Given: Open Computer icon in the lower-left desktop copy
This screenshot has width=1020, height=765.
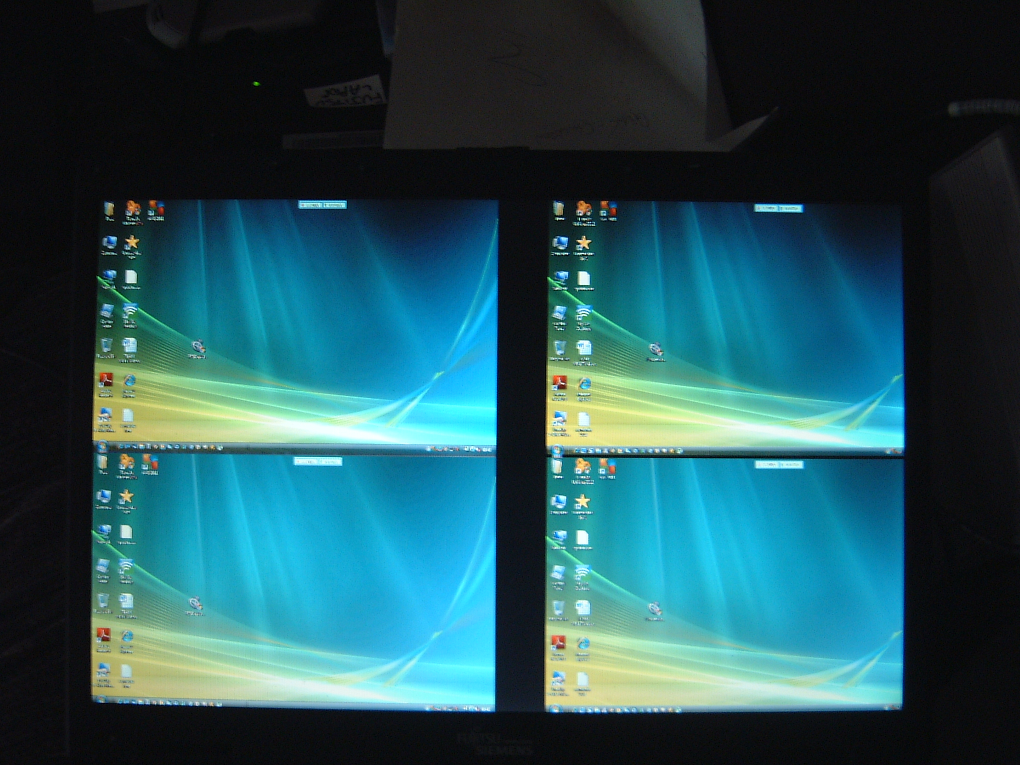Looking at the screenshot, I should [103, 497].
